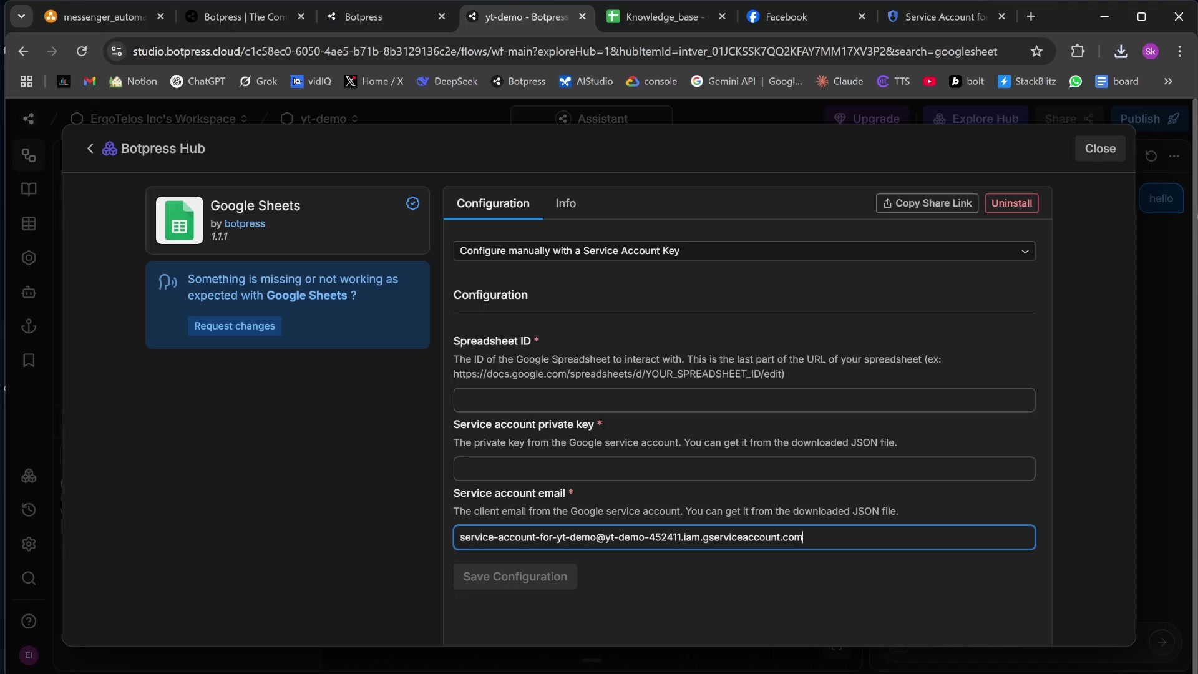This screenshot has width=1198, height=674.
Task: Expand the configuration method dropdown
Action: tap(744, 251)
